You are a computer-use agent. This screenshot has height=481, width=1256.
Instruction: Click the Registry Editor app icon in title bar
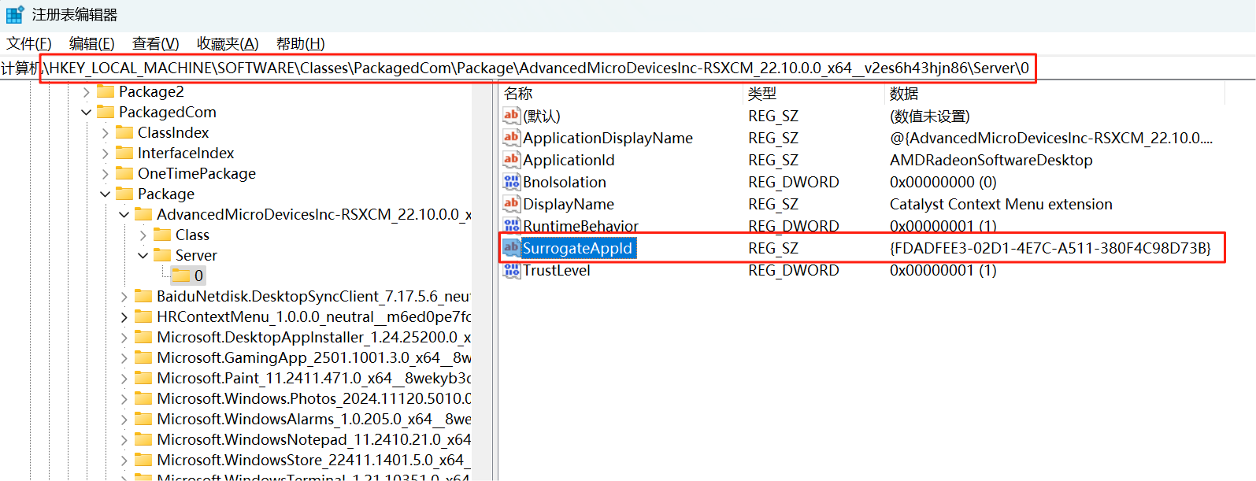[x=15, y=15]
